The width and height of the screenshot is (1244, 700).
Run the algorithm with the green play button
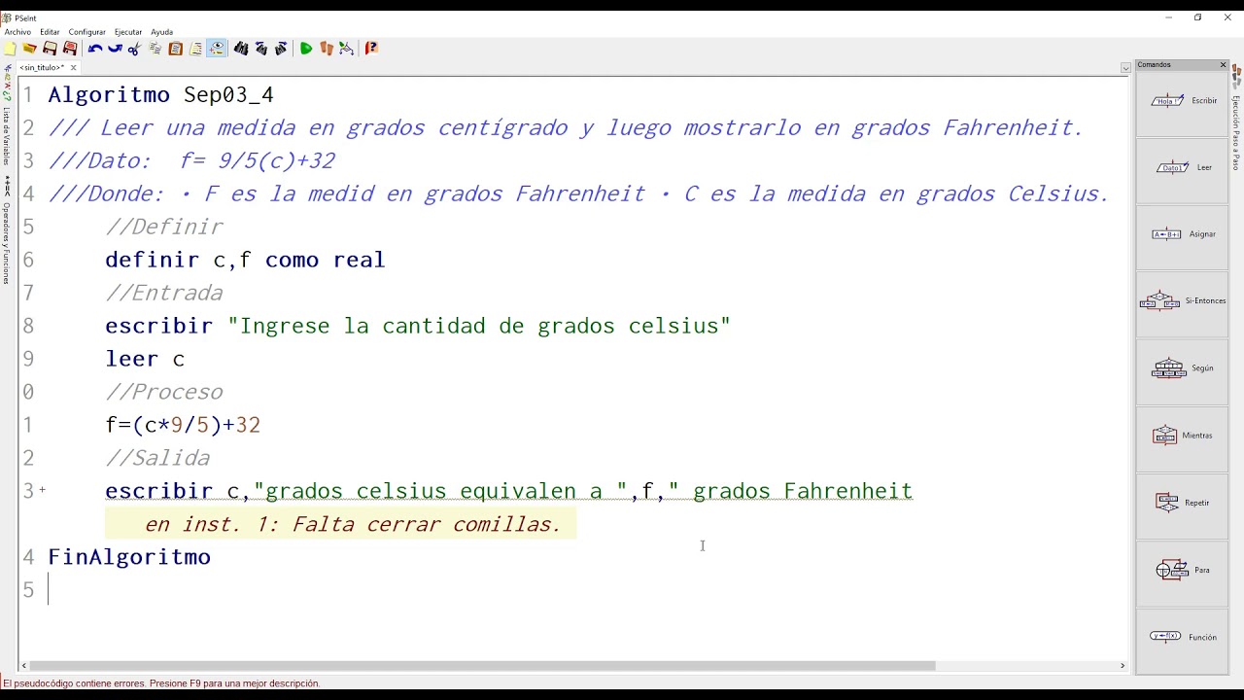coord(306,49)
